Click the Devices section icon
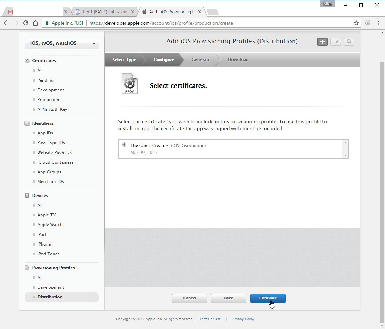 27,196
